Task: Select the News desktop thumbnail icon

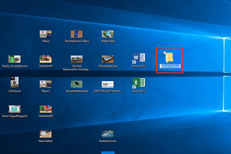Action: point(46,34)
